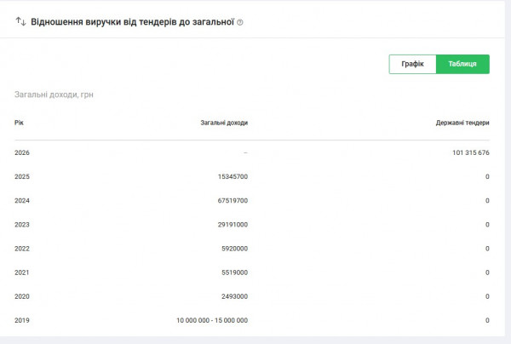The height and width of the screenshot is (344, 511).
Task: Open the help question mark tooltip icon
Action: [240, 22]
